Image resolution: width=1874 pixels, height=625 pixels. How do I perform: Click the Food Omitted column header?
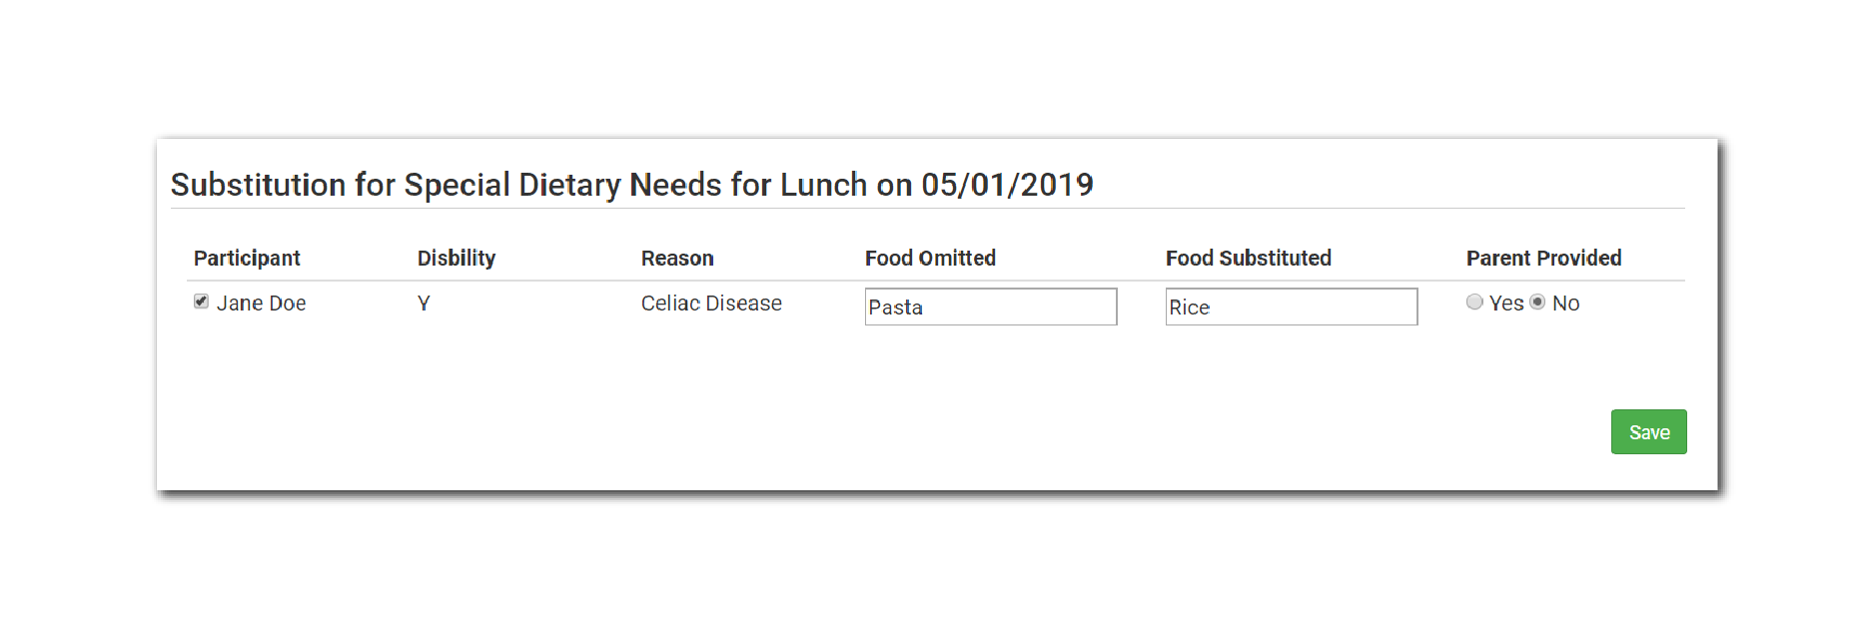click(x=930, y=259)
